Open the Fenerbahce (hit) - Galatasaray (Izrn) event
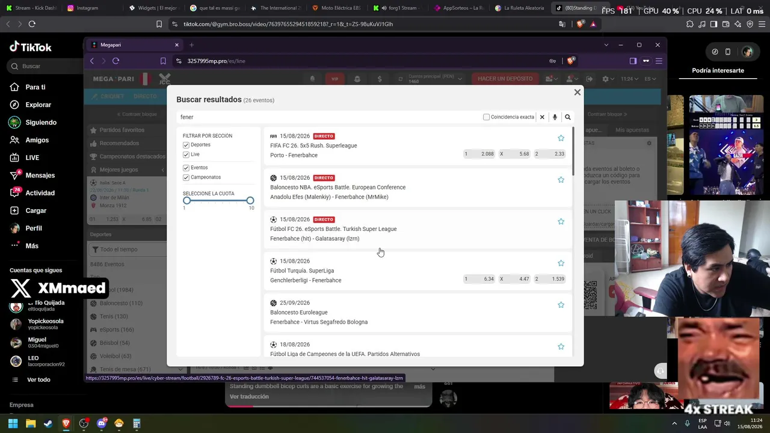This screenshot has height=433, width=770. click(315, 239)
